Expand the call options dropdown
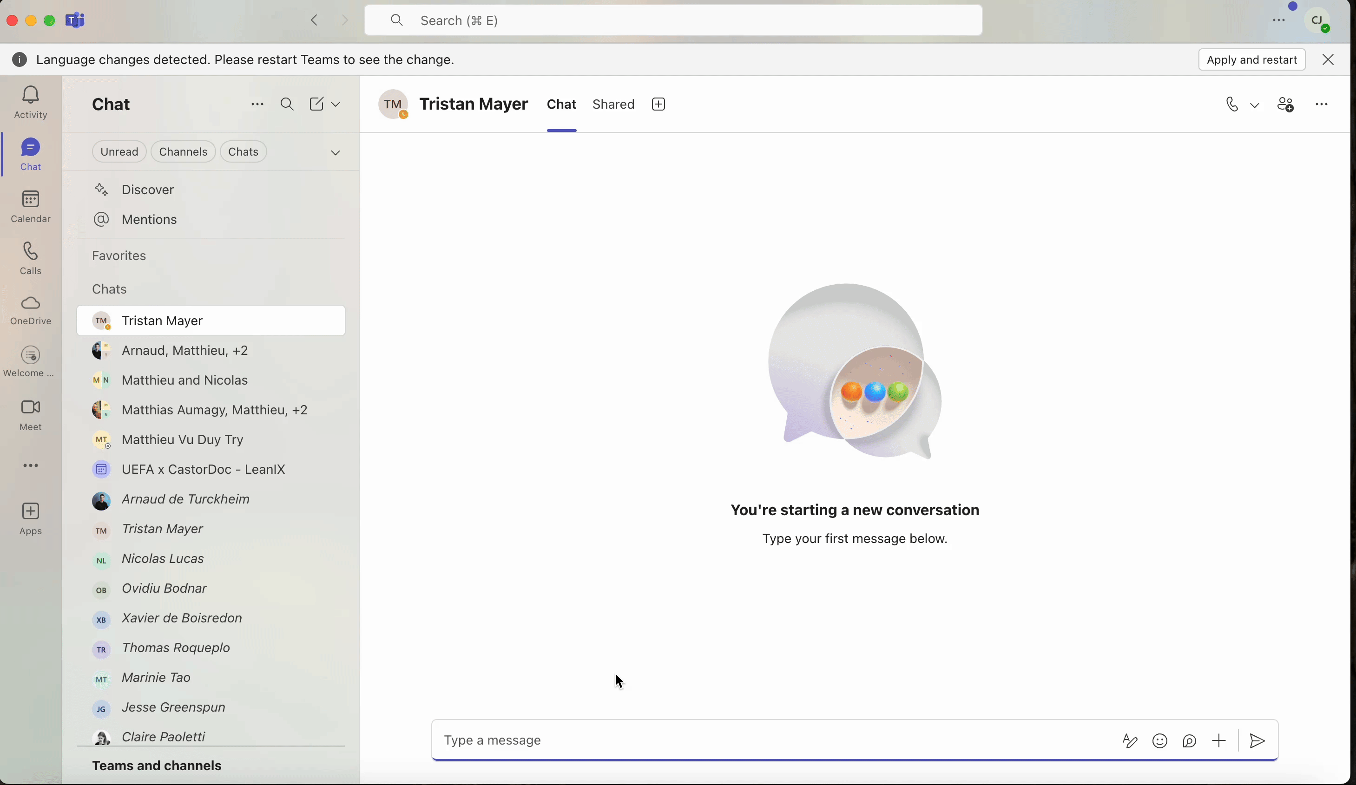Viewport: 1356px width, 785px height. 1254,105
